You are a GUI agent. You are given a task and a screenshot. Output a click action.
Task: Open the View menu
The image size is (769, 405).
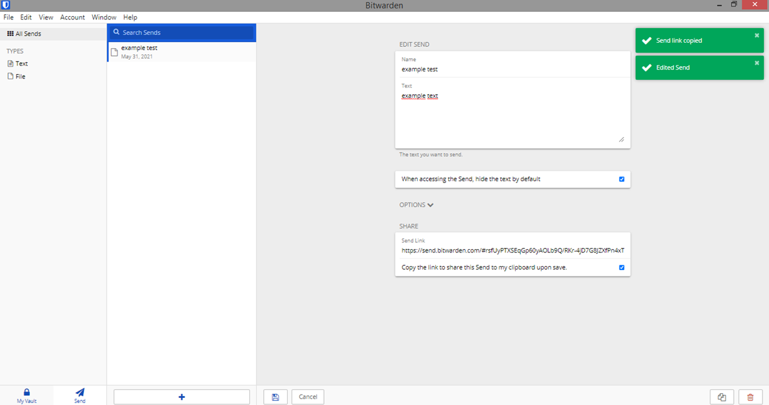coord(45,17)
